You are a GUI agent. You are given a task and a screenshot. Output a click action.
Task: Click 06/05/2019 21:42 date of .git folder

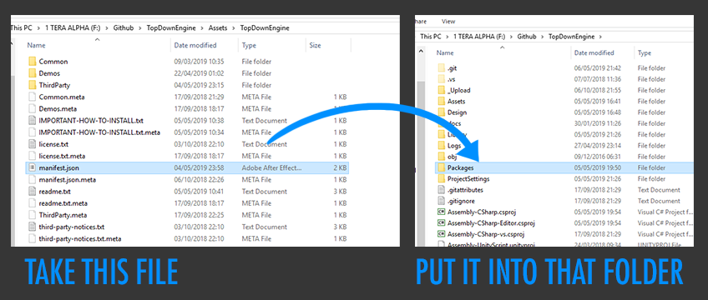pos(598,68)
